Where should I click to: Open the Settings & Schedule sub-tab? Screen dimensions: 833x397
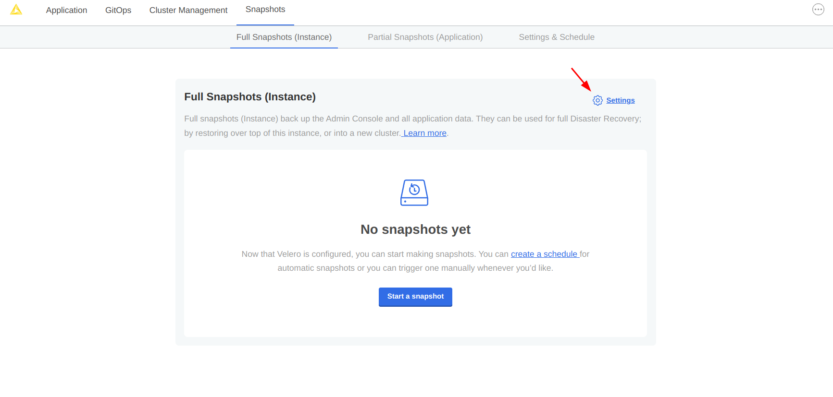[557, 37]
